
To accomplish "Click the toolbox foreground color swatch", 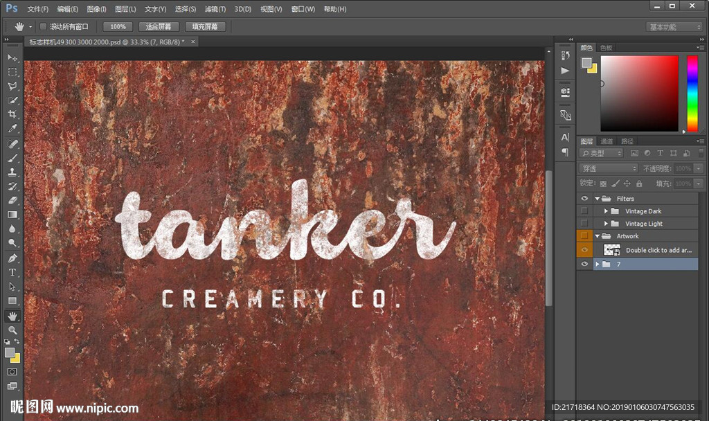I will [x=10, y=352].
